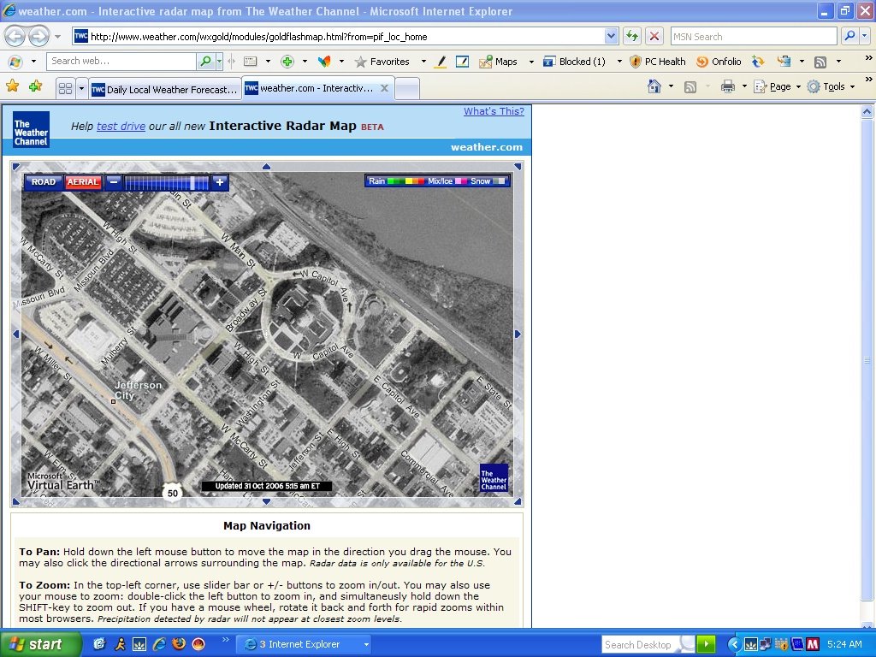
Task: Expand the tab list dropdown arrow
Action: pos(81,88)
